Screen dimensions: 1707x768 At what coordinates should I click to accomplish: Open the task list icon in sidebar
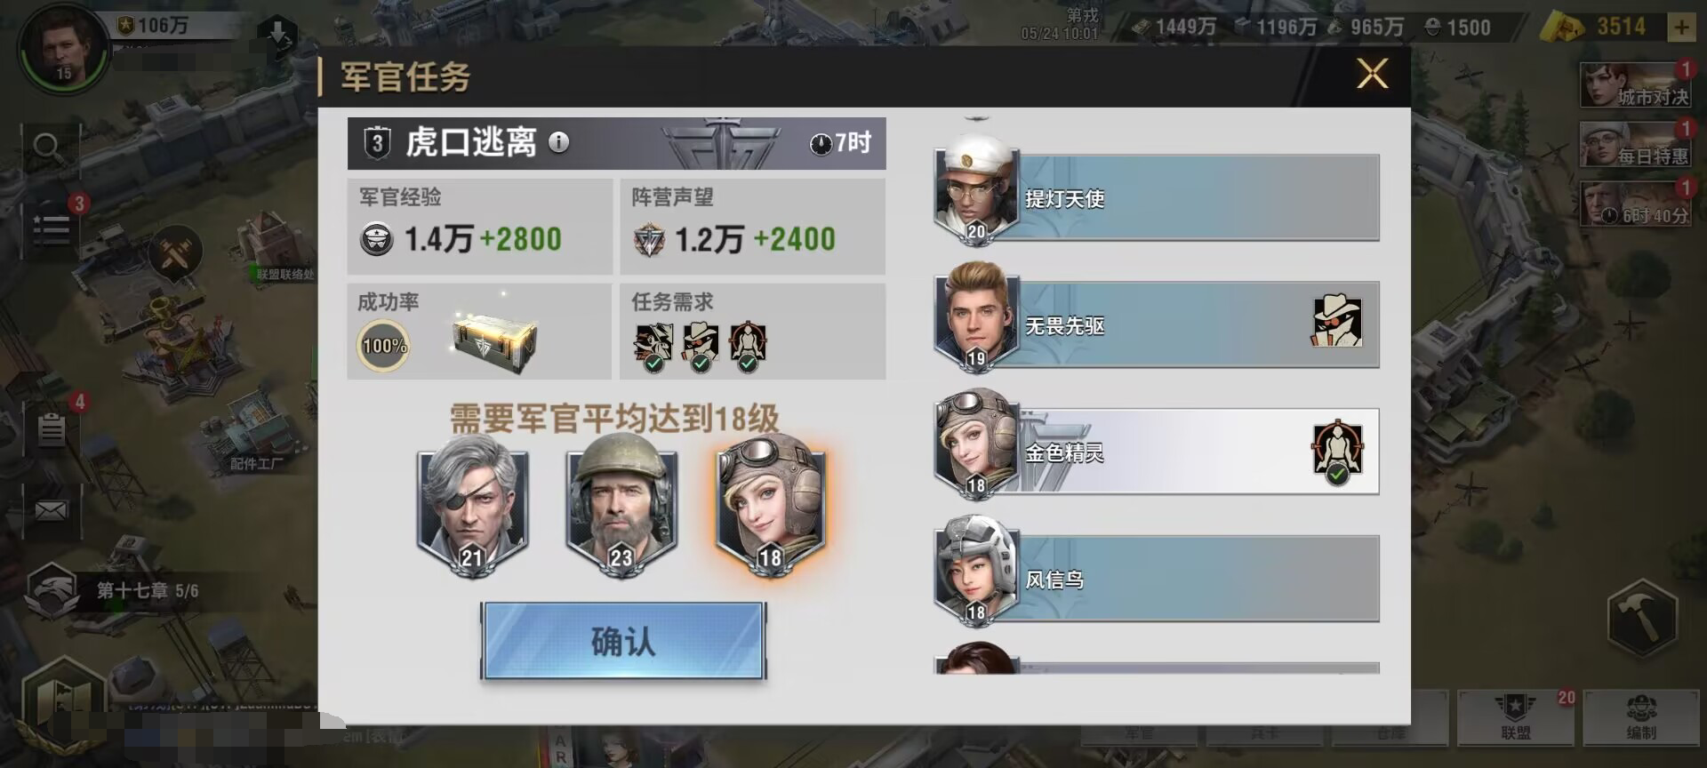[x=52, y=228]
